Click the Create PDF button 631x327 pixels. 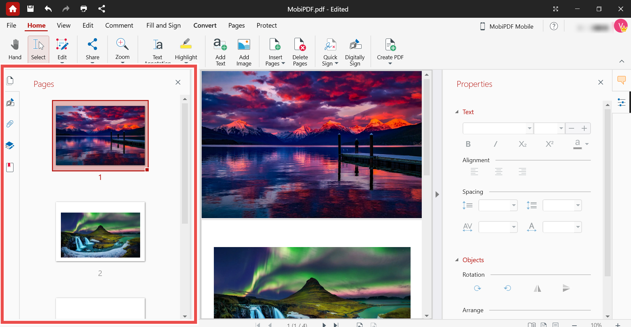(390, 49)
